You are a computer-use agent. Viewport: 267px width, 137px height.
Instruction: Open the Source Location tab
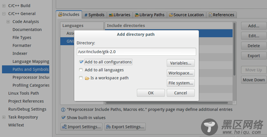(x=186, y=15)
